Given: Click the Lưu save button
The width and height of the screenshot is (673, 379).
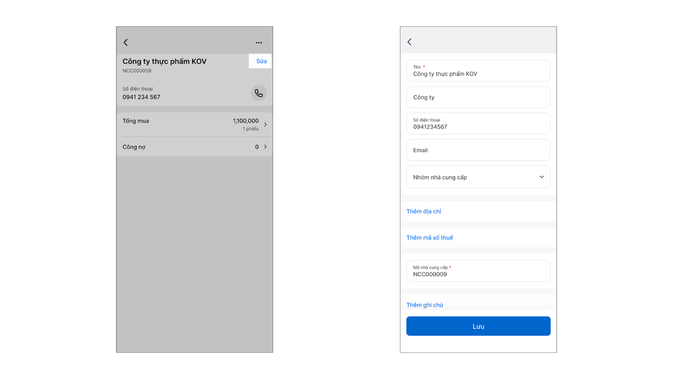Looking at the screenshot, I should pyautogui.click(x=478, y=326).
